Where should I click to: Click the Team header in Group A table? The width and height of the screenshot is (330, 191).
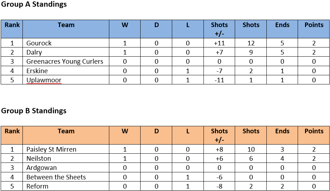click(66, 25)
